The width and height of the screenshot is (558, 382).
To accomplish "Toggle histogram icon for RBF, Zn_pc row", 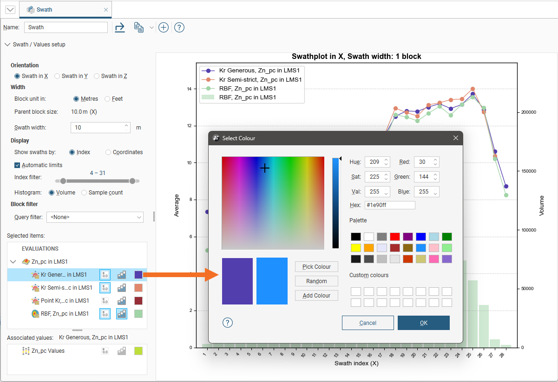I will pyautogui.click(x=122, y=314).
